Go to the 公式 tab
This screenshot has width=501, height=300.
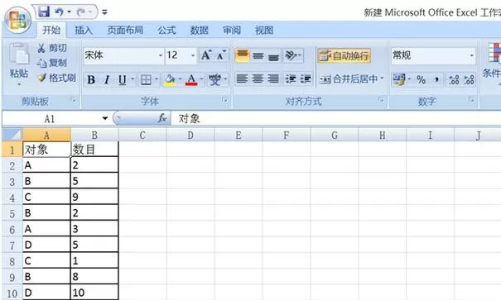(x=166, y=31)
